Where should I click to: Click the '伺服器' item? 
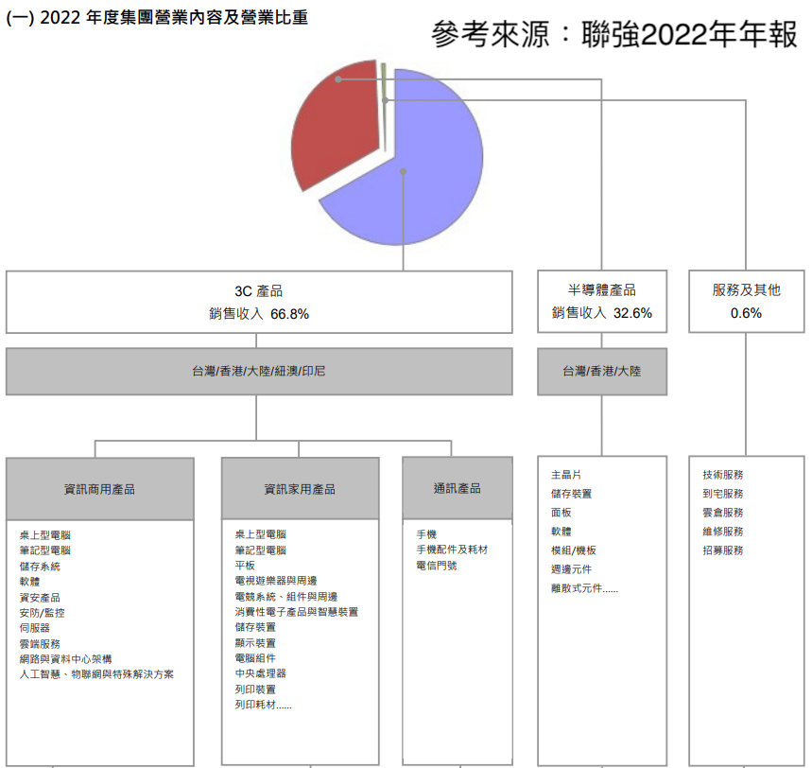pyautogui.click(x=35, y=628)
